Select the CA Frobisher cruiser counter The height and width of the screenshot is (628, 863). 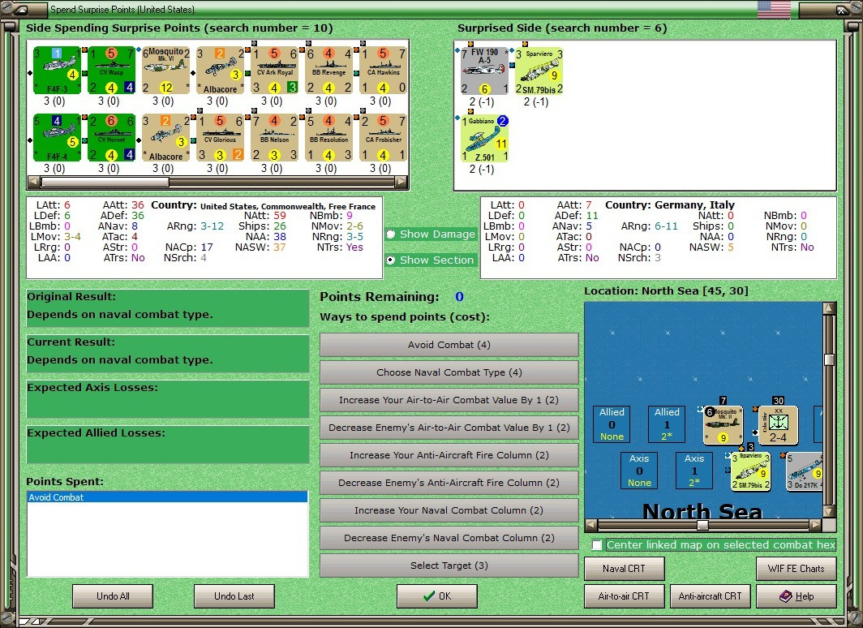click(384, 138)
